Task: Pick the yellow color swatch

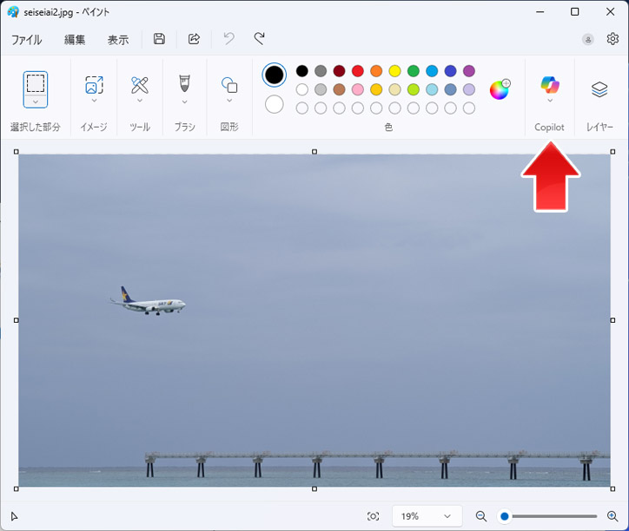Action: [394, 71]
